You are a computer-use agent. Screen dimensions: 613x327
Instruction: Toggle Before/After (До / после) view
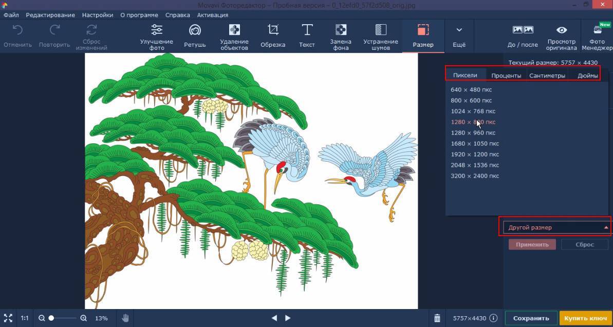[x=523, y=36]
